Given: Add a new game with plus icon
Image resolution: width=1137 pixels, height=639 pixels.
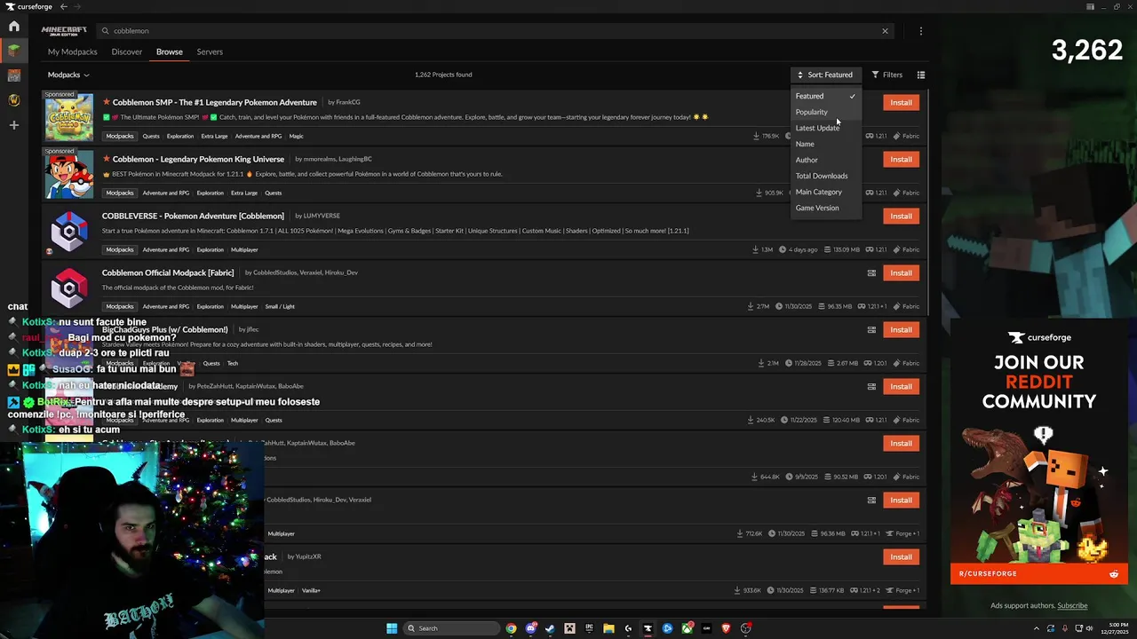Looking at the screenshot, I should tap(13, 125).
